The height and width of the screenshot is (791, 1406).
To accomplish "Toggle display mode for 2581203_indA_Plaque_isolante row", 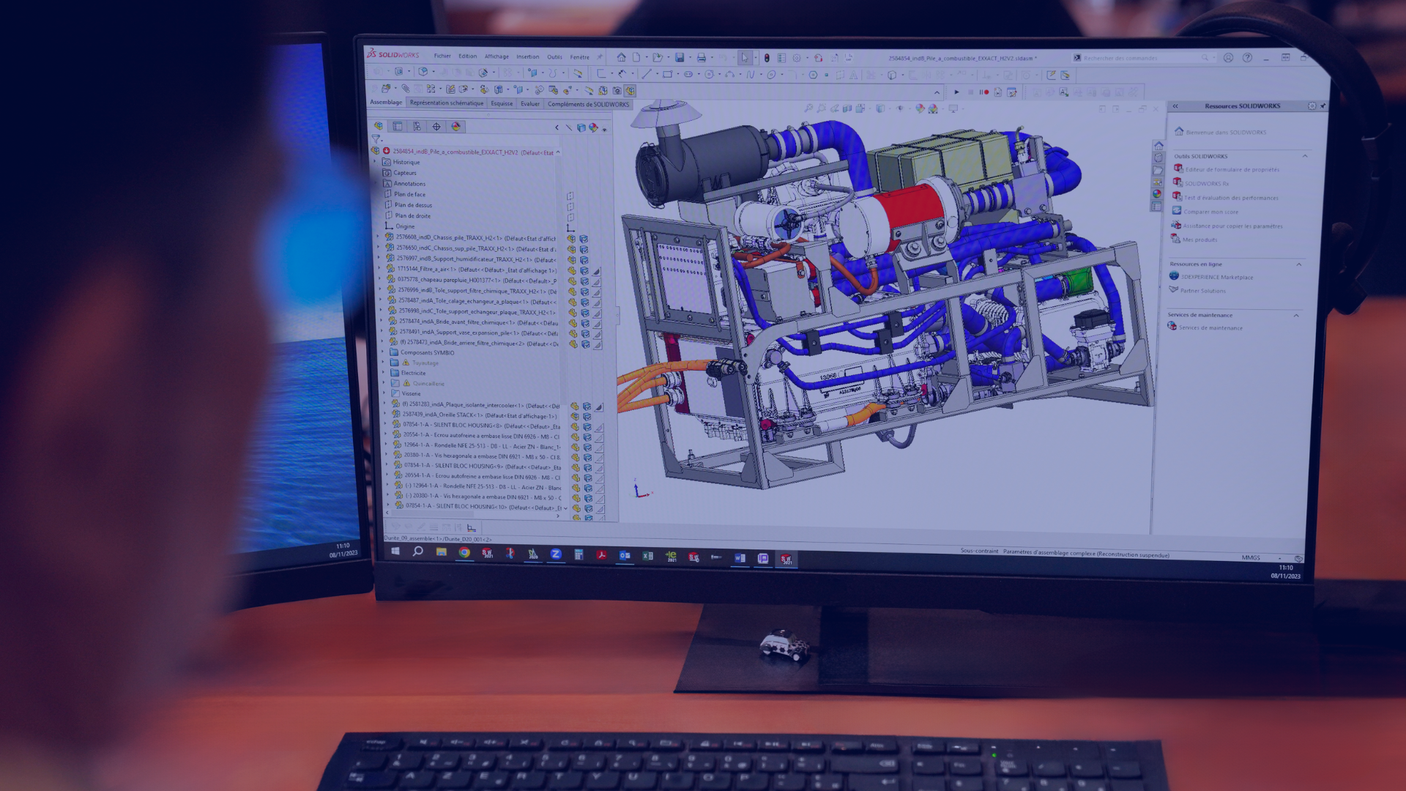I will 587,406.
